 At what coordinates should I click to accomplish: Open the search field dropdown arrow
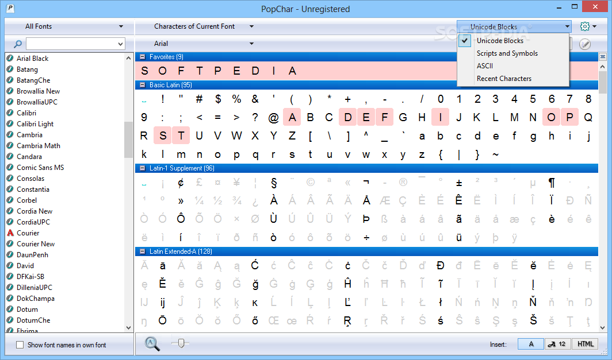pyautogui.click(x=121, y=44)
